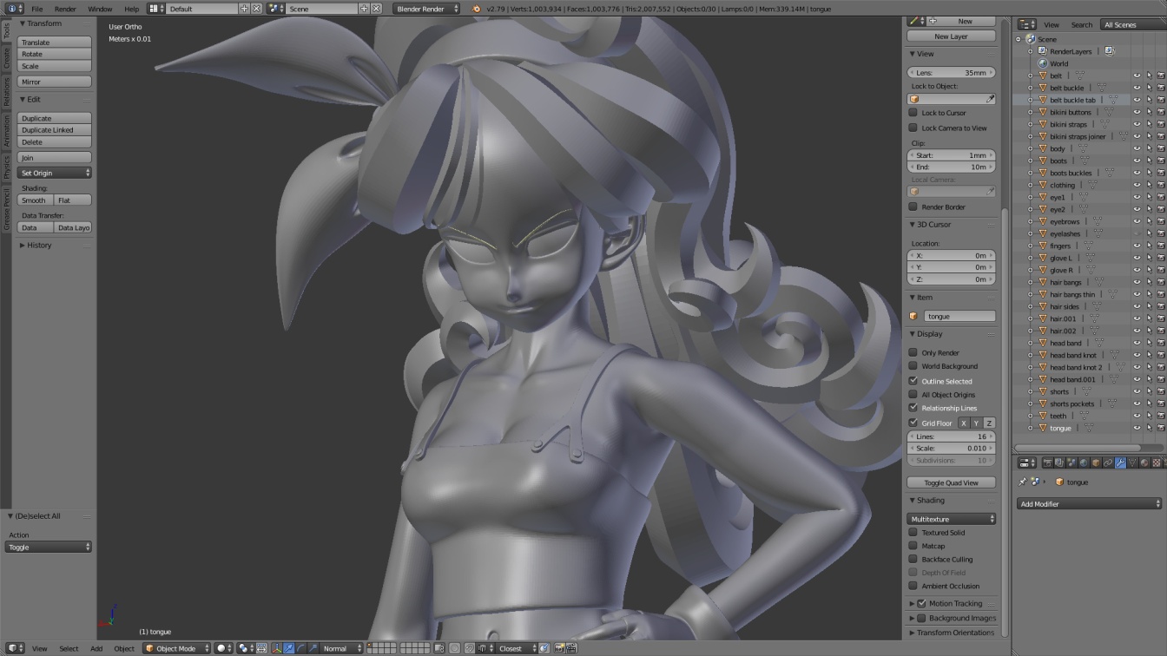Open the File menu

[37, 9]
